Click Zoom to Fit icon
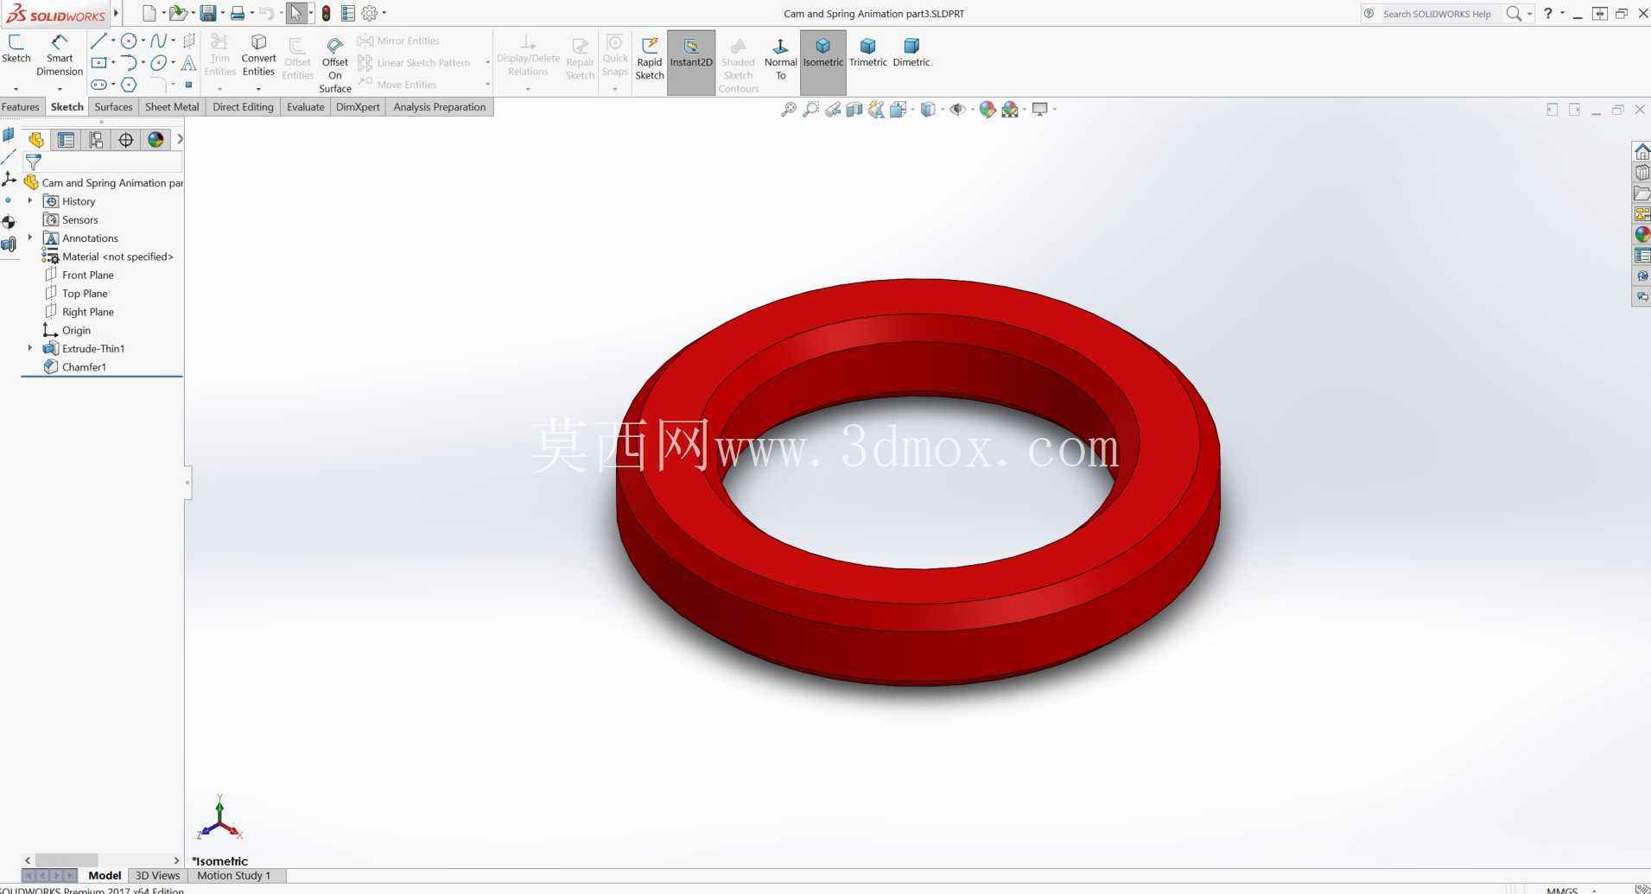Viewport: 1651px width, 894px height. (788, 110)
